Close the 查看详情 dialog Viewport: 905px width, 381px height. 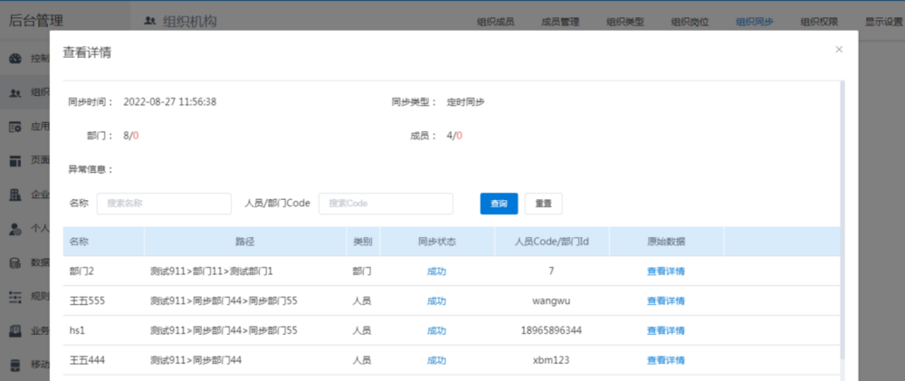coord(838,50)
